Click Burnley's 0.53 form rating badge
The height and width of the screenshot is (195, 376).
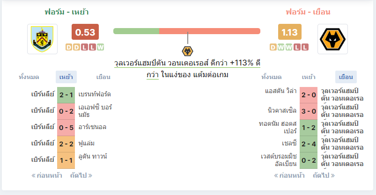tap(85, 32)
